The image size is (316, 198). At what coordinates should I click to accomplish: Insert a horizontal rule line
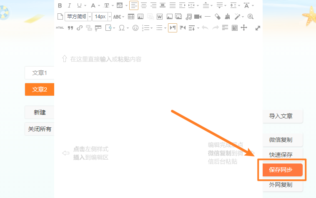(x=207, y=17)
